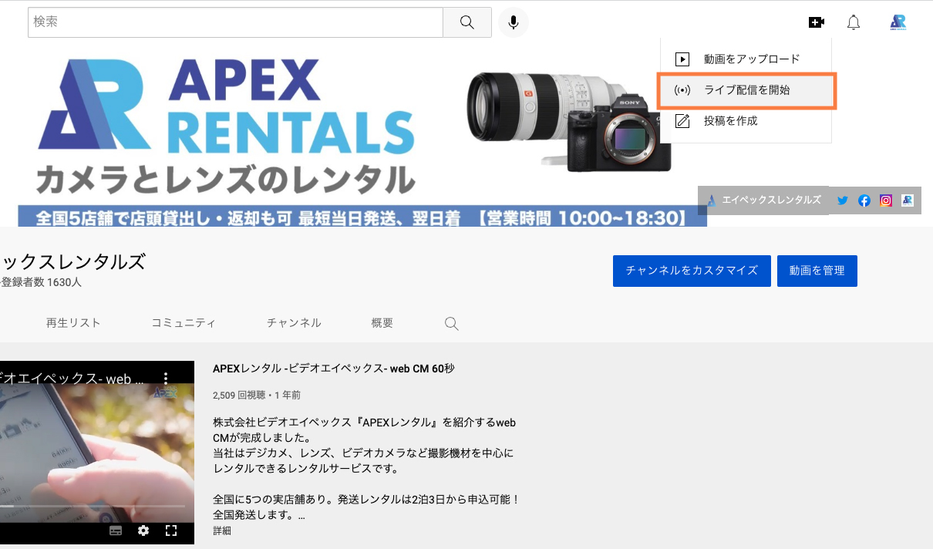Open the account menu via the profile avatar

(x=898, y=22)
